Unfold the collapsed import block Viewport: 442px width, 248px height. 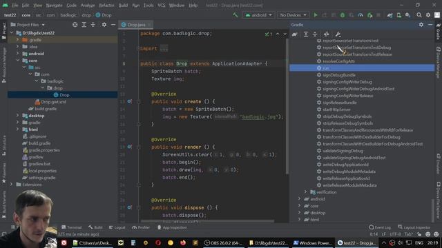[164, 49]
